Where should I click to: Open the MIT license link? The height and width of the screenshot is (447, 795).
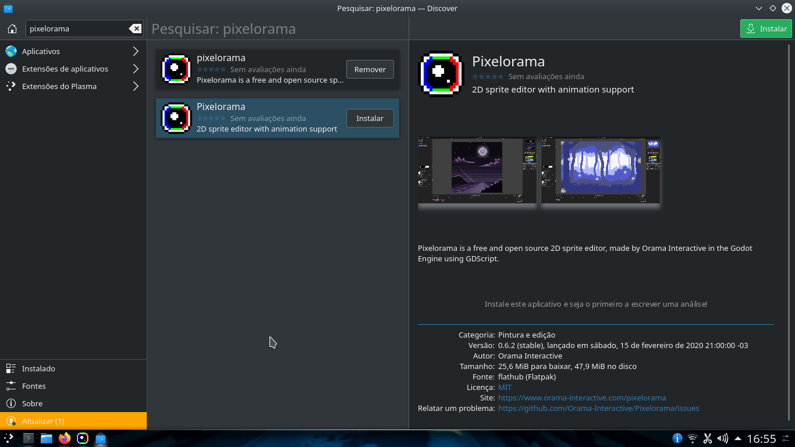504,387
